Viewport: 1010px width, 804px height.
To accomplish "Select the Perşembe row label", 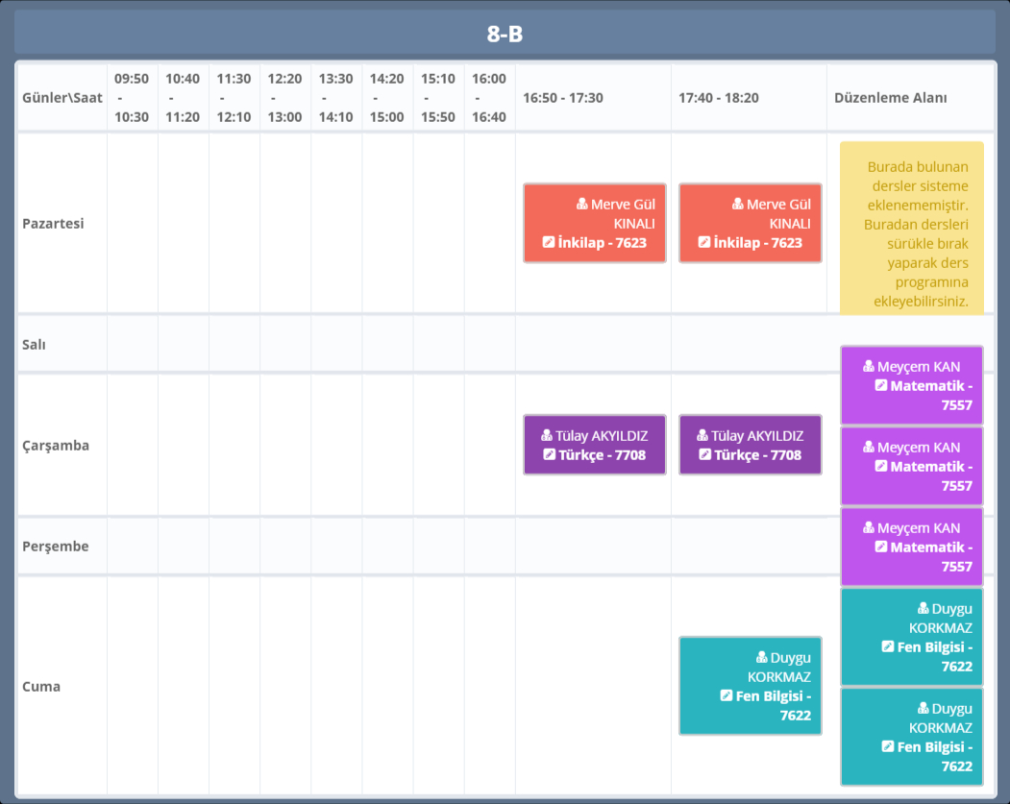I will pos(55,547).
